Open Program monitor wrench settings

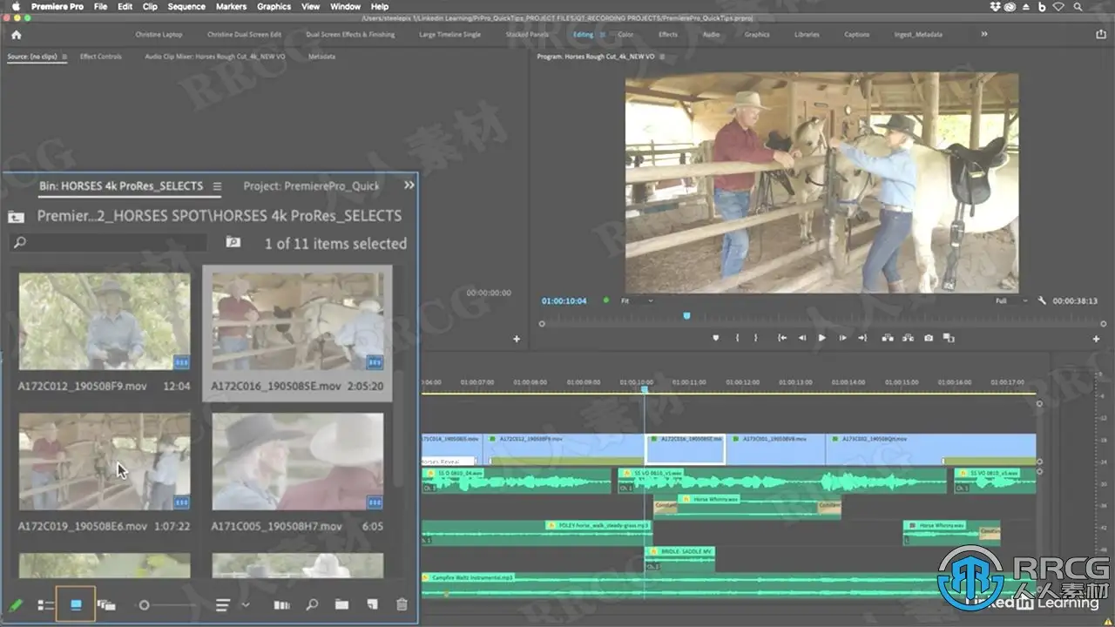coord(1042,300)
